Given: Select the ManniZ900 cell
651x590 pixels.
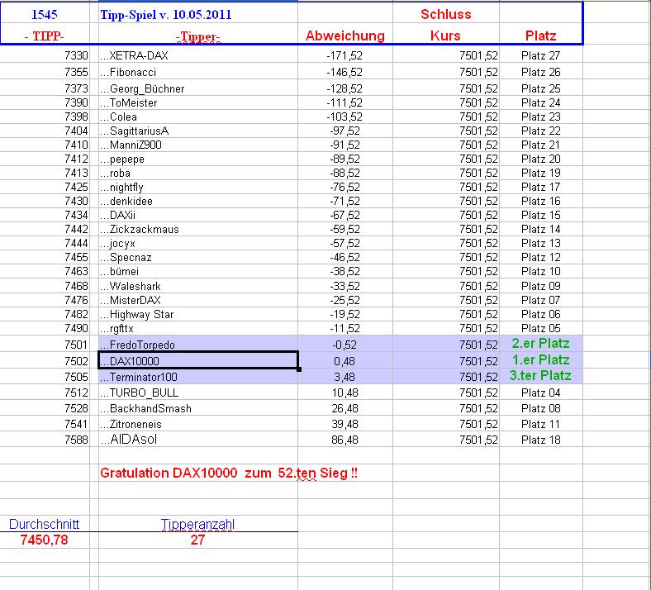Looking at the screenshot, I should coord(198,145).
